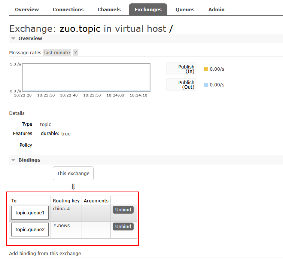Click the yellow Publish (In) color swatch
Viewport: 283px width, 260px height.
(x=206, y=69)
